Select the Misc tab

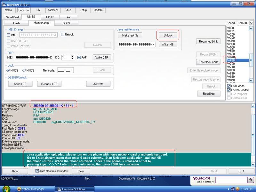(x=68, y=10)
